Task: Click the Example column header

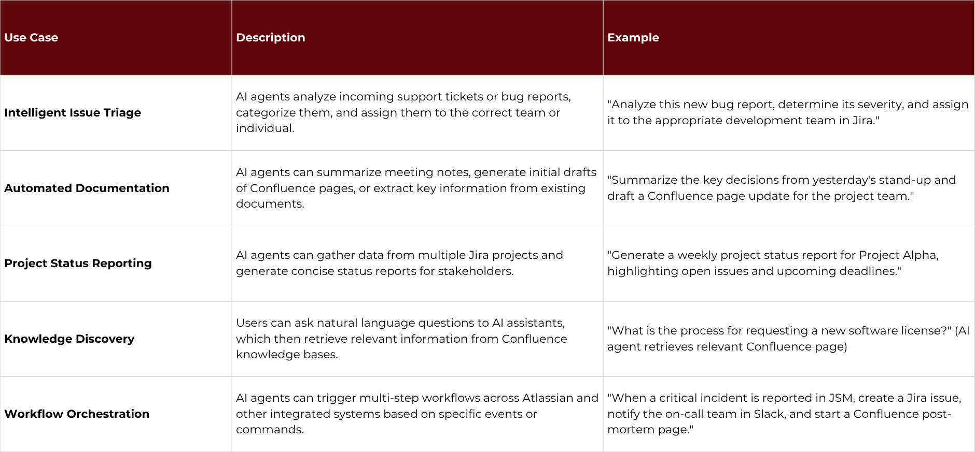Action: pos(633,38)
